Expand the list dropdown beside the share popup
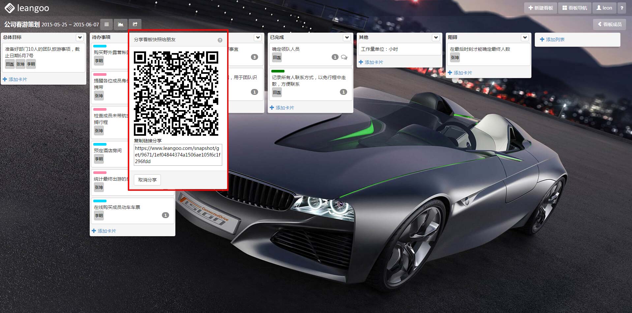The height and width of the screenshot is (313, 632). [x=258, y=38]
